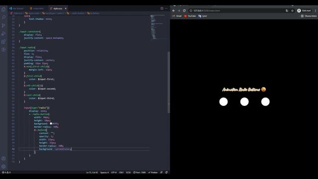Click Ln 72, Col 42 status item
Image resolution: width=318 pixels, height=179 pixels.
pyautogui.click(x=92, y=173)
